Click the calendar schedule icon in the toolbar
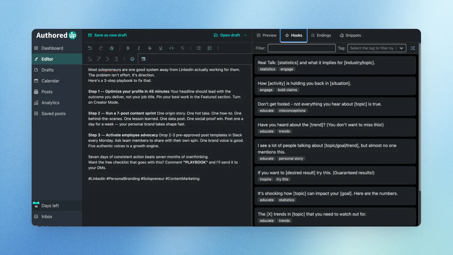This screenshot has height=255, width=453. (x=144, y=59)
